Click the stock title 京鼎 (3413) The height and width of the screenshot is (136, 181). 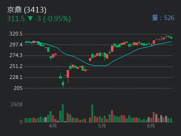pos(27,10)
